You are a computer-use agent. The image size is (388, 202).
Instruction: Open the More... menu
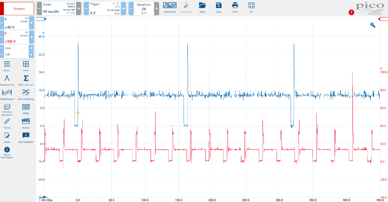7,66
